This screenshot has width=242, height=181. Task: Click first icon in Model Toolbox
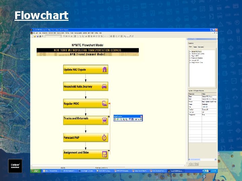click(115, 119)
